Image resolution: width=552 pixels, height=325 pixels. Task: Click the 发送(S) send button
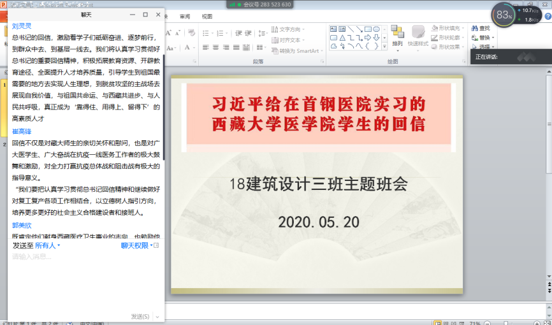click(140, 316)
